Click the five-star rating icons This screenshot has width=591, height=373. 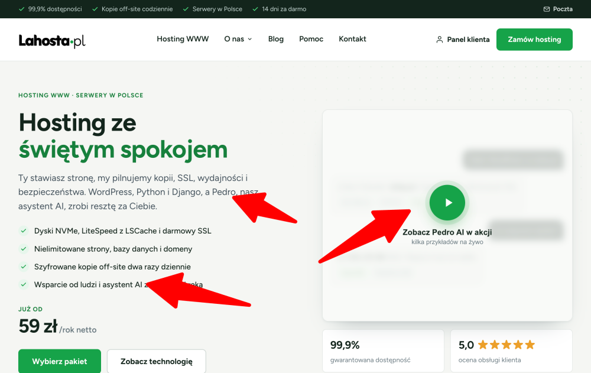[x=506, y=345]
